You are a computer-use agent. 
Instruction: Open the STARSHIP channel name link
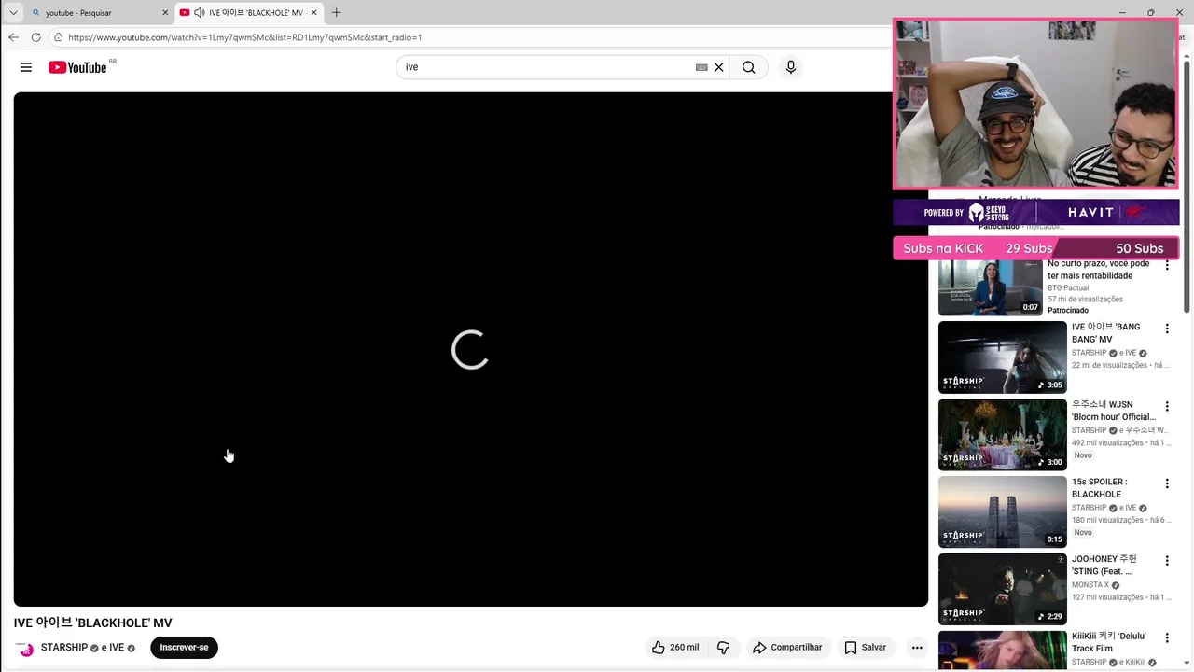point(64,647)
